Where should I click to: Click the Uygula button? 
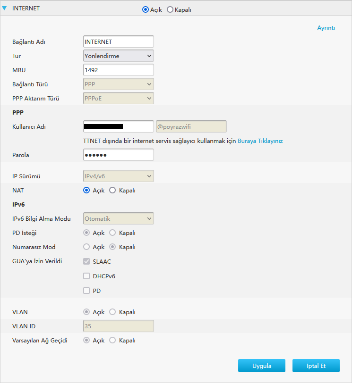point(261,366)
